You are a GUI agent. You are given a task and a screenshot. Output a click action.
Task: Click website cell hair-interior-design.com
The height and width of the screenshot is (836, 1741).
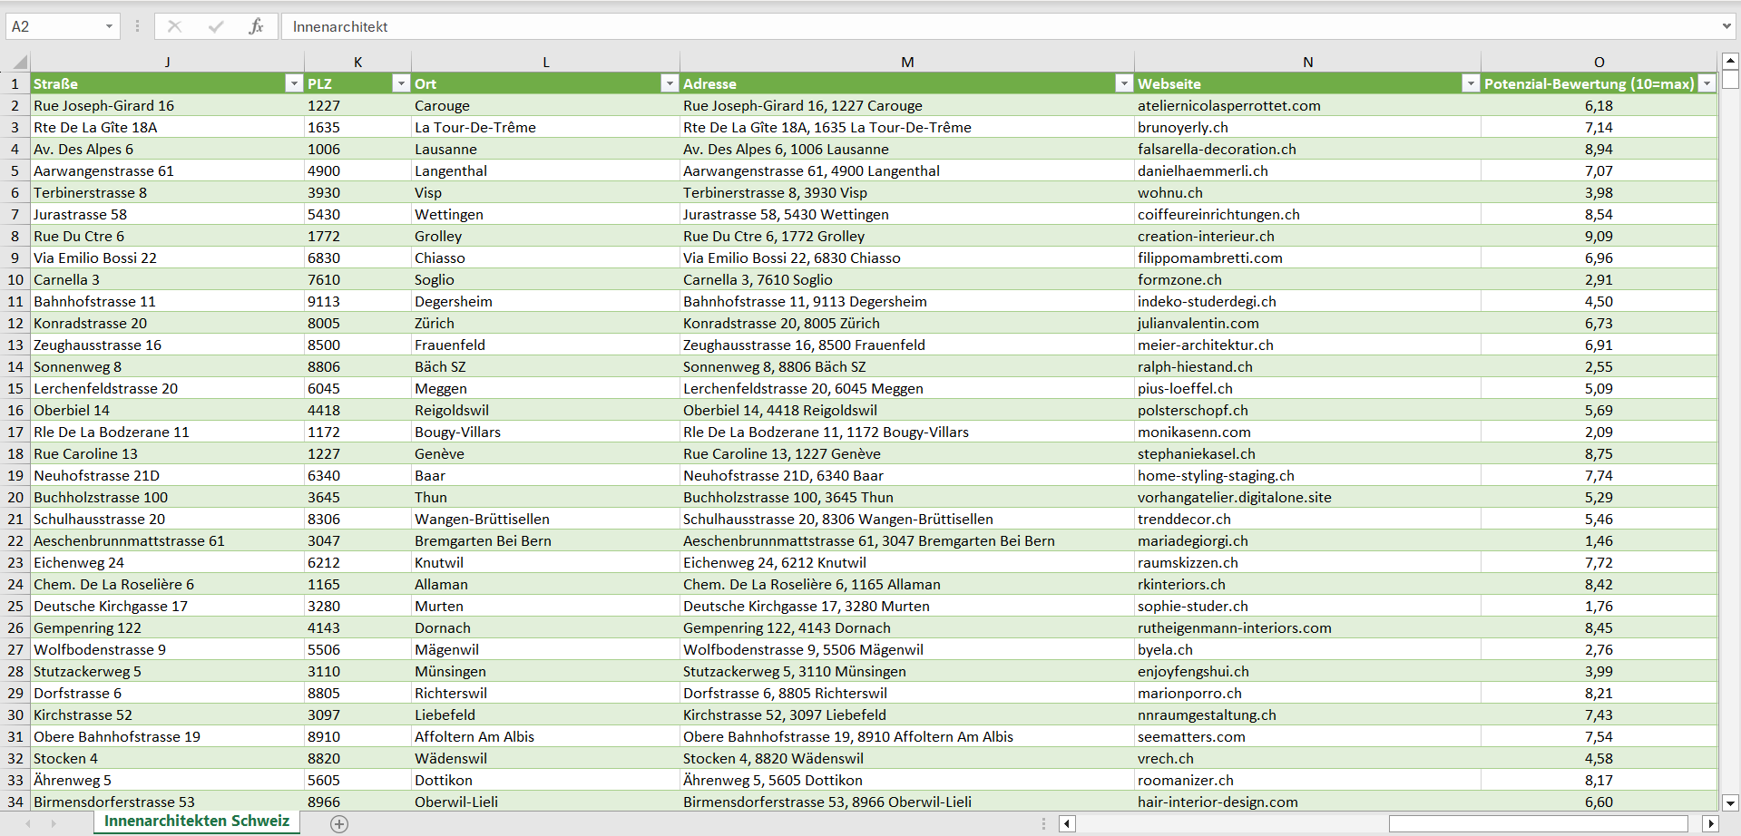point(1308,802)
